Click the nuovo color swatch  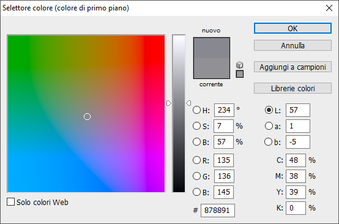[212, 48]
